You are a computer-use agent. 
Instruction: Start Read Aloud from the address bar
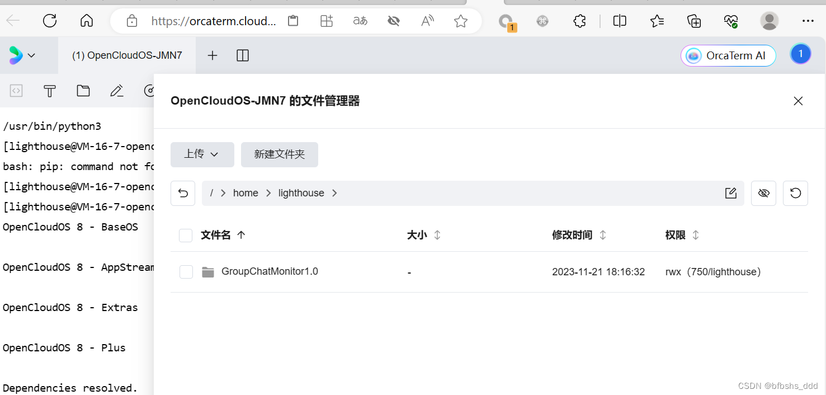click(427, 21)
